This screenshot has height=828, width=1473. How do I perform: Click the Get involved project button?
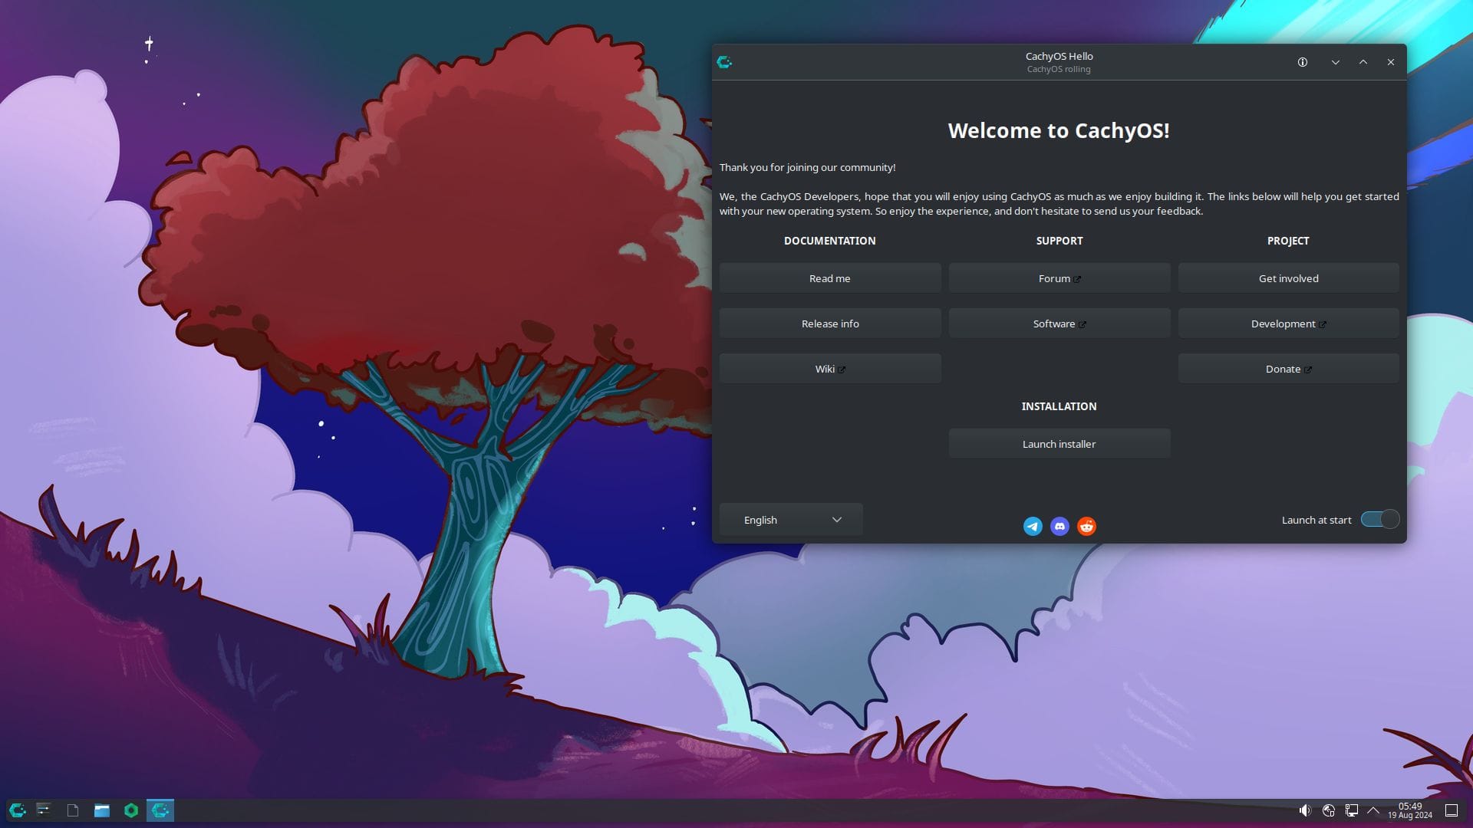point(1288,278)
